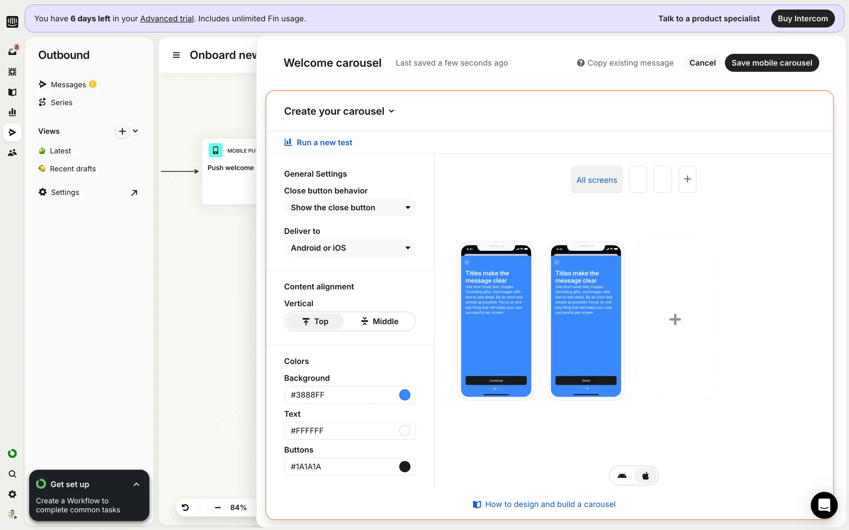Image resolution: width=849 pixels, height=530 pixels.
Task: Open the Intercom Messenger chat bubble
Action: click(824, 505)
